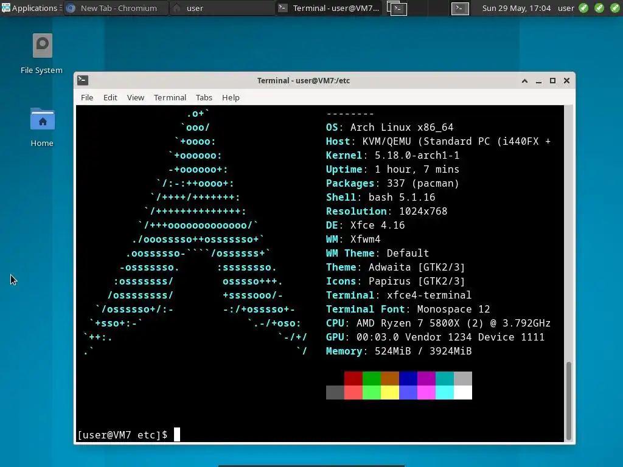623x467 pixels.
Task: Click the 'WM Theme: Default' line
Action: [x=377, y=253]
